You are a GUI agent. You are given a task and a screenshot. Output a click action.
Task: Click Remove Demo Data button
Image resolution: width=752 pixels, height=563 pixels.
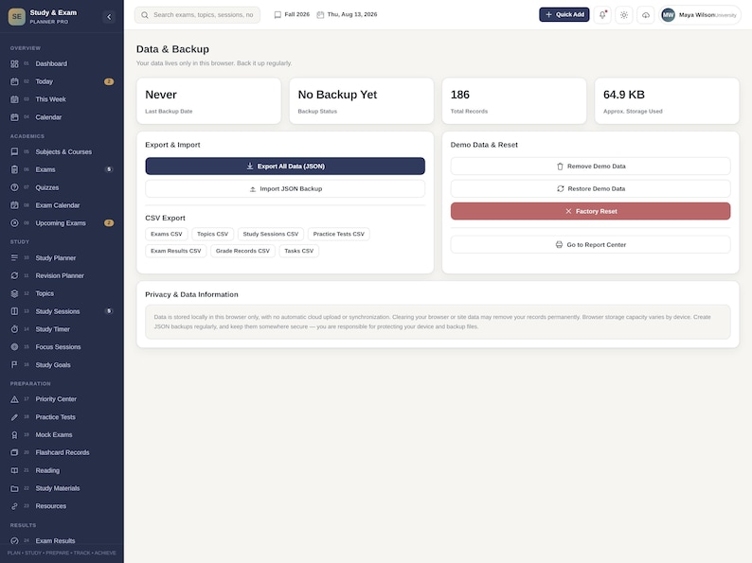[590, 167]
